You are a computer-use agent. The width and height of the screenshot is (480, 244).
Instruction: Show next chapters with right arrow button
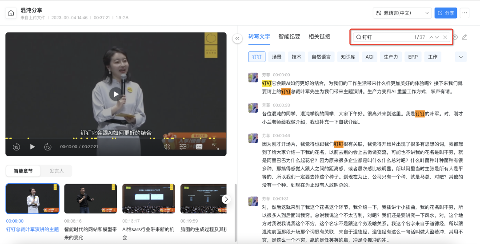tap(226, 199)
